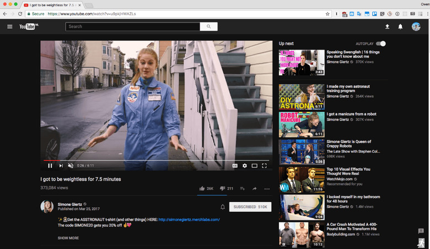Image resolution: width=430 pixels, height=249 pixels.
Task: Focus the YouTube search field
Action: click(133, 26)
